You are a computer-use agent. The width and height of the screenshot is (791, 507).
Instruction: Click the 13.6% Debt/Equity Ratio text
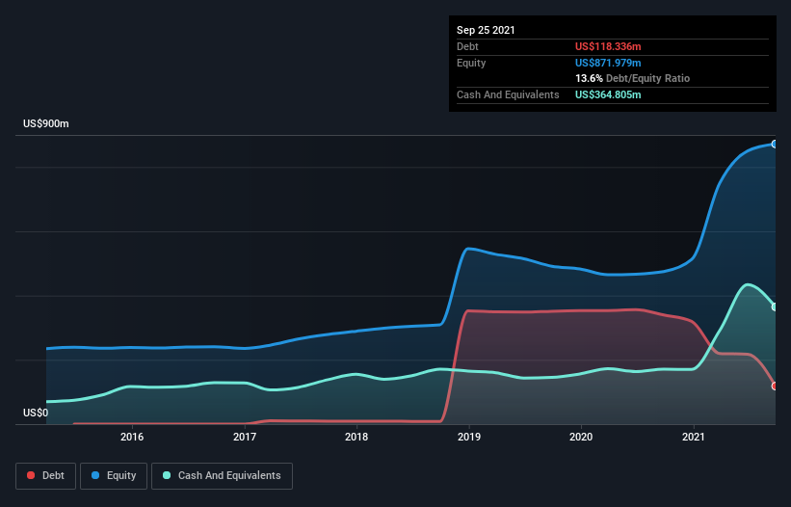(x=632, y=78)
